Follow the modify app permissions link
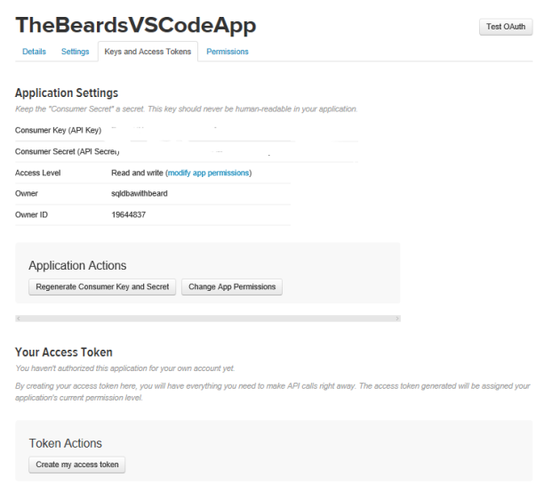560x493 pixels. [x=208, y=173]
